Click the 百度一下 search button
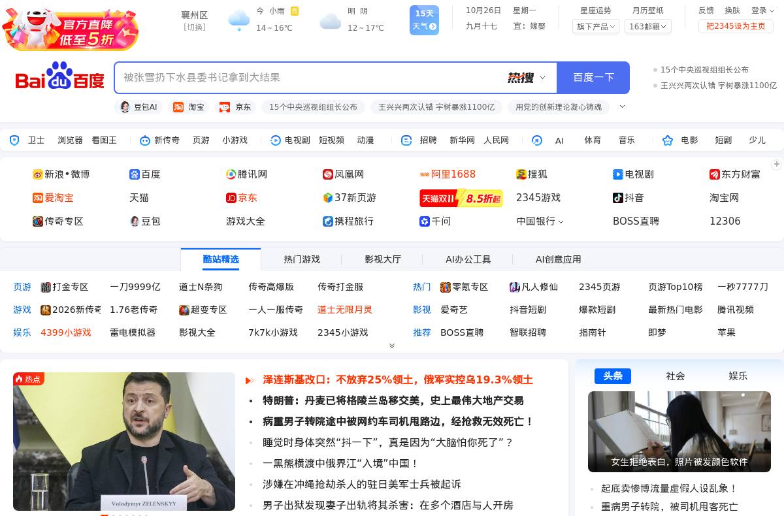784x516 pixels. pyautogui.click(x=593, y=78)
